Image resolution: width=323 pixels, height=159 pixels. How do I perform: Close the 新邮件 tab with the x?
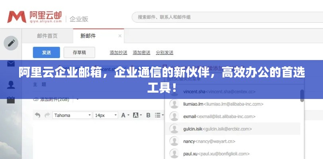pyautogui.click(x=120, y=36)
